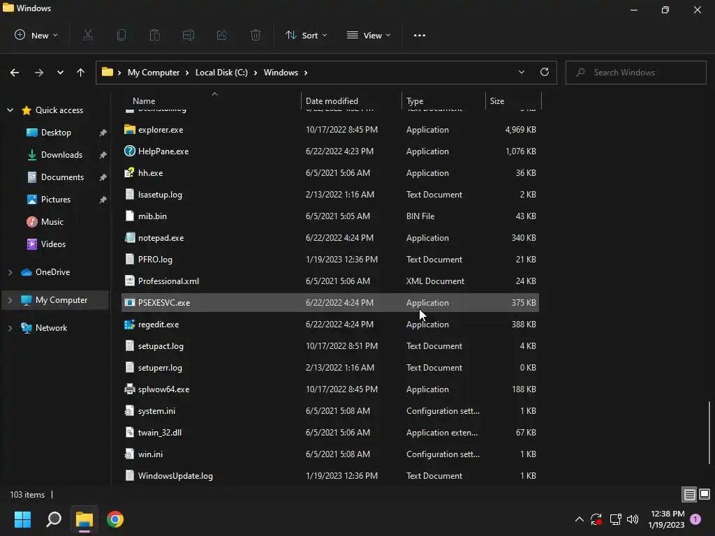This screenshot has width=715, height=536.
Task: Expand the My Computer tree node
Action: coord(10,300)
